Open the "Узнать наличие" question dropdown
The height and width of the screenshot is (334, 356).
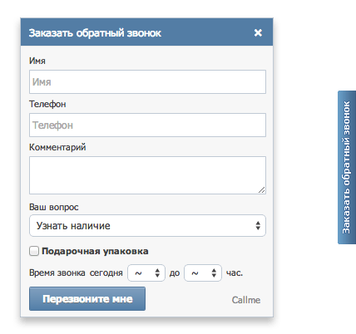147,225
